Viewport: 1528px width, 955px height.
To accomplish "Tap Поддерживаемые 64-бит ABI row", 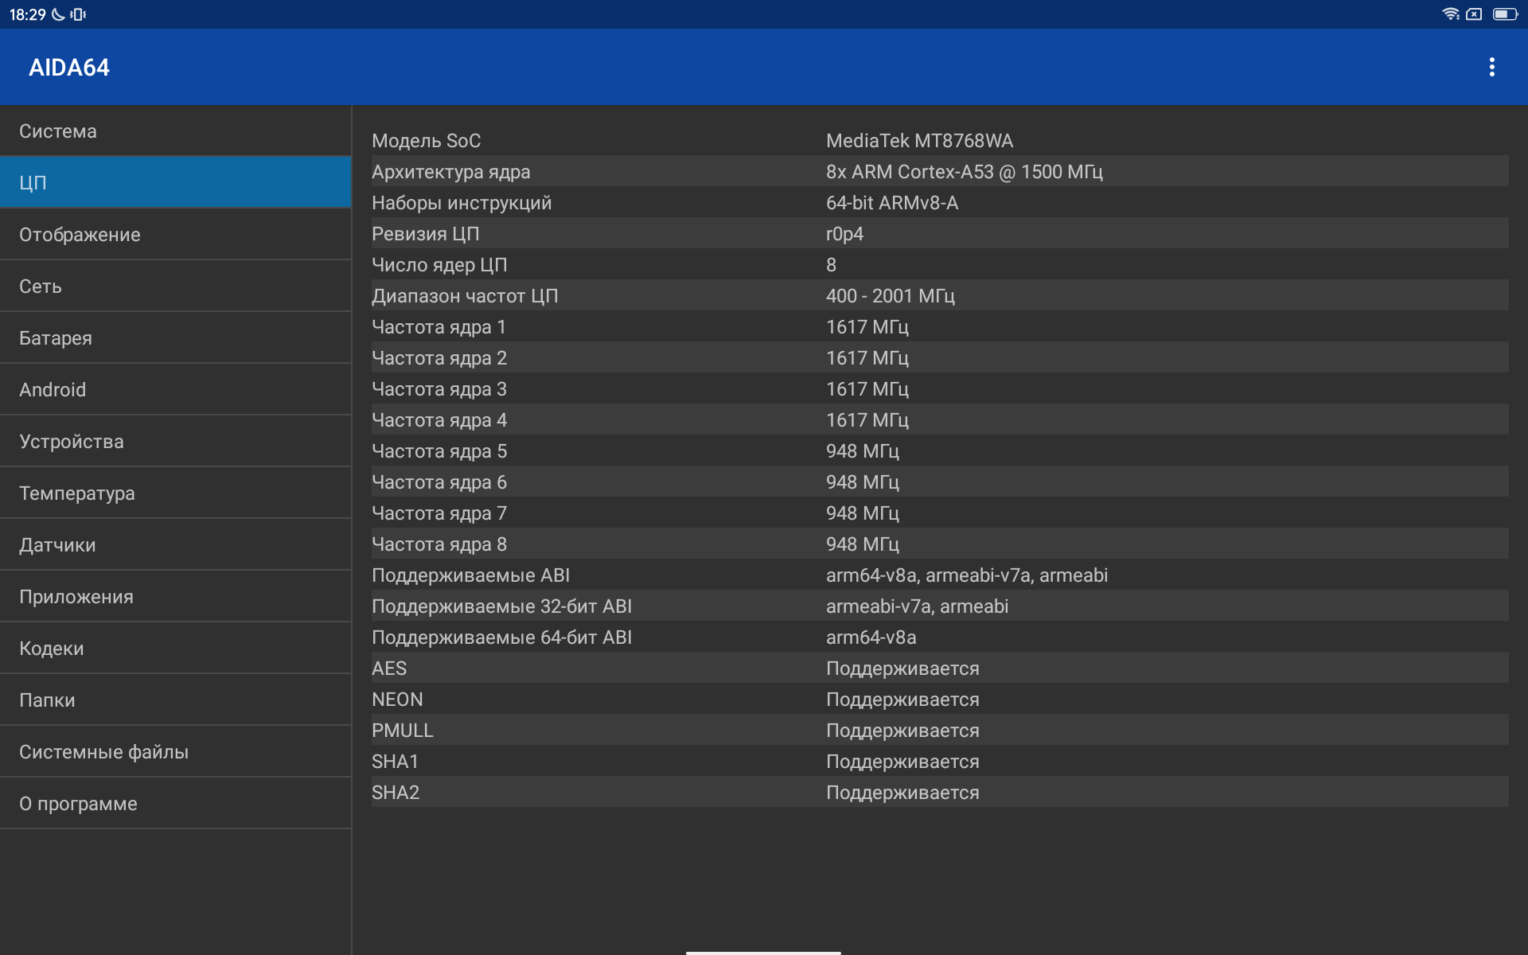I will pyautogui.click(x=940, y=637).
